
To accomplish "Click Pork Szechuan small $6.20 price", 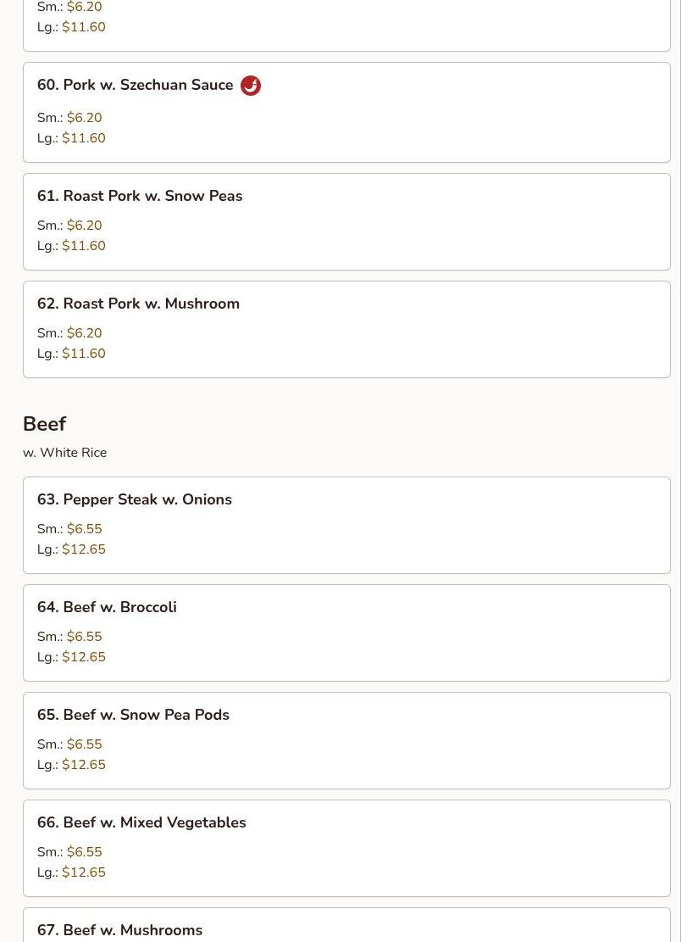I will [84, 118].
